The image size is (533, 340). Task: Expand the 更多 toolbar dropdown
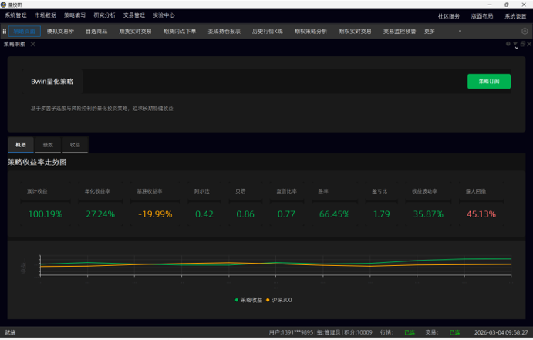click(430, 32)
